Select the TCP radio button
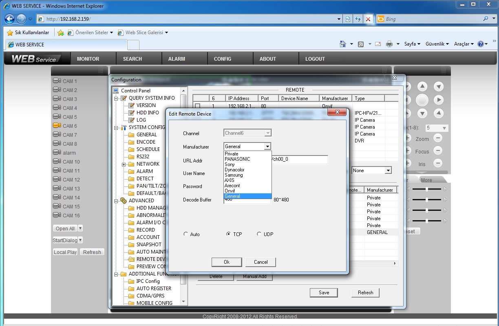Viewport: 499px width, 326px height. pyautogui.click(x=229, y=234)
